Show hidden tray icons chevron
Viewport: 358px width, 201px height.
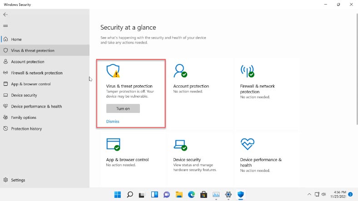309,194
